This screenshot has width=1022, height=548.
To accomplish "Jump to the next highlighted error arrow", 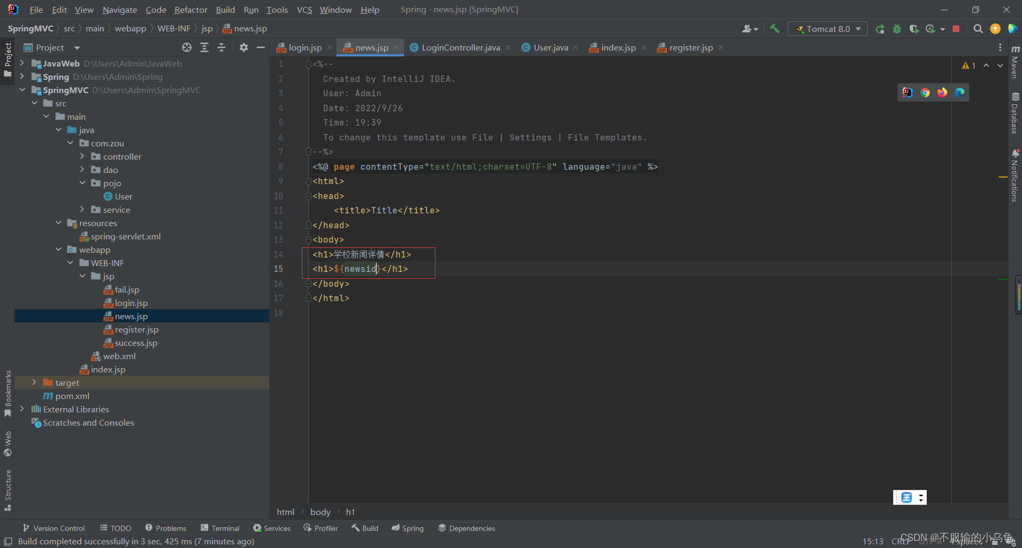I will 1000,65.
